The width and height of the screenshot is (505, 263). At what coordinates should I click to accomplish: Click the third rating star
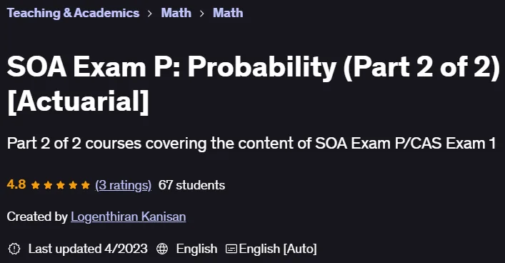(61, 185)
